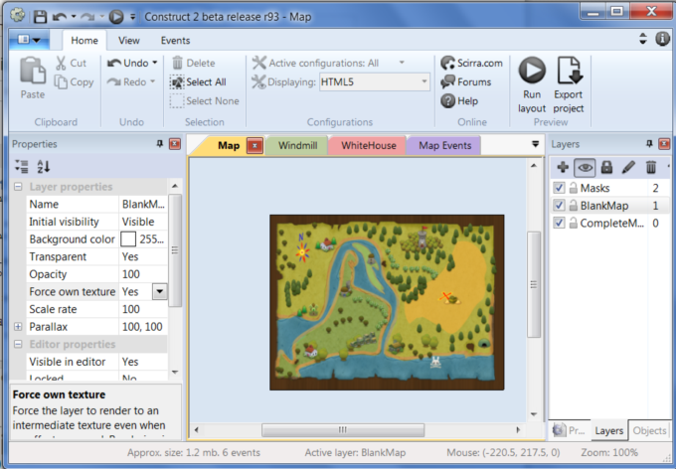
Task: Open the Map Events tab
Action: tap(445, 146)
